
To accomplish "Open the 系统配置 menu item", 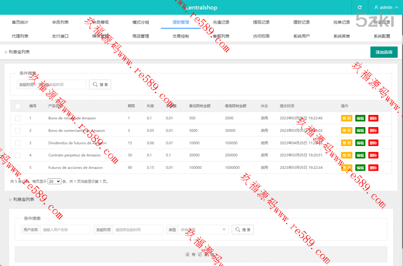I will pyautogui.click(x=382, y=36).
